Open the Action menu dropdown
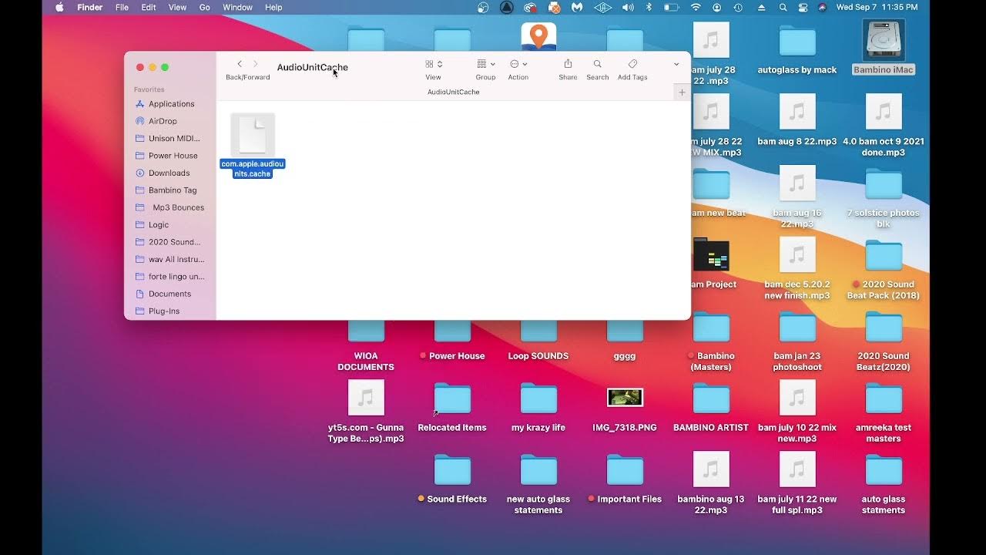 [x=518, y=64]
